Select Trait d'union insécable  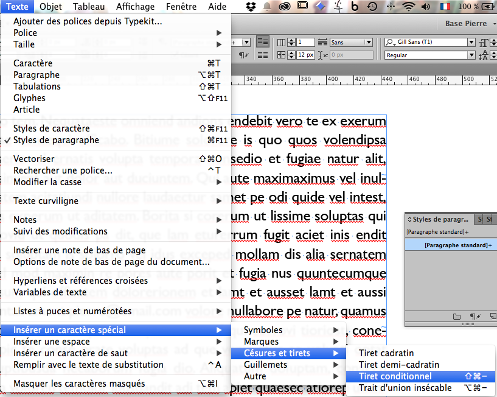pyautogui.click(x=421, y=388)
